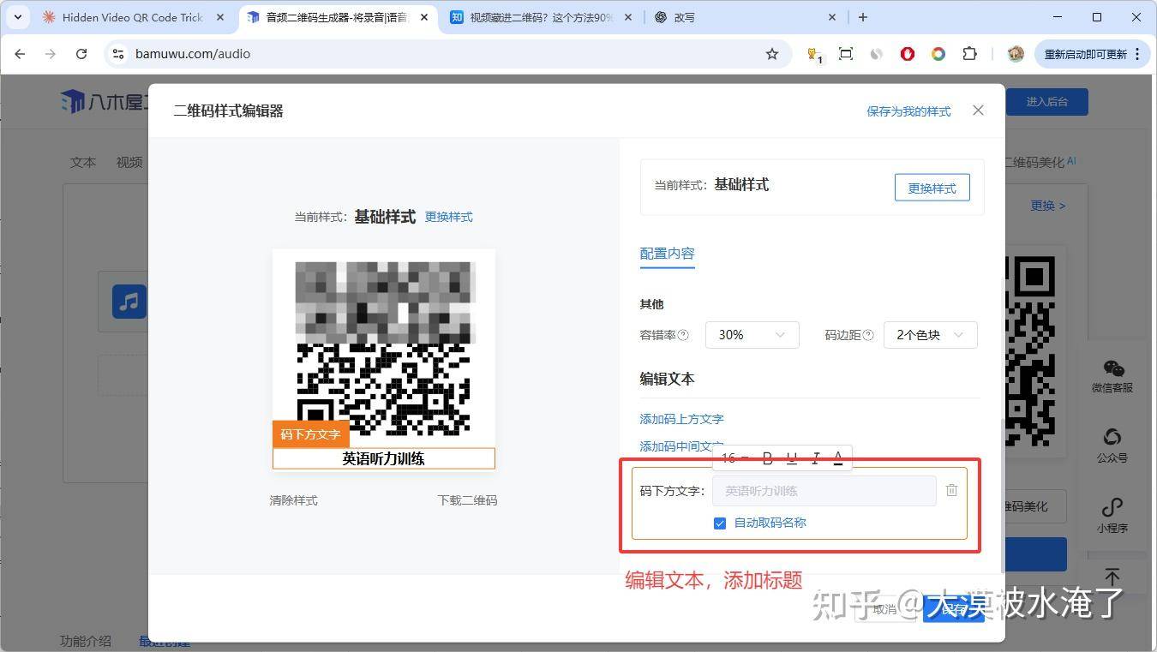1157x652 pixels.
Task: Open a new browser tab
Action: click(863, 17)
